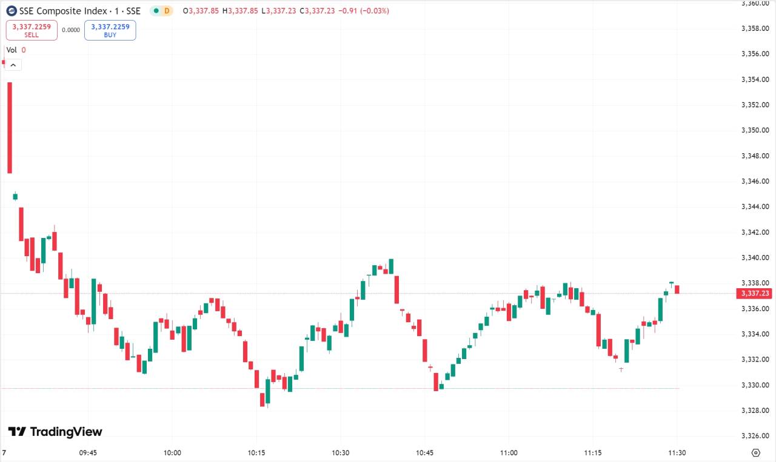Collapse the indicator legend chevron
The image size is (776, 462).
pos(13,65)
